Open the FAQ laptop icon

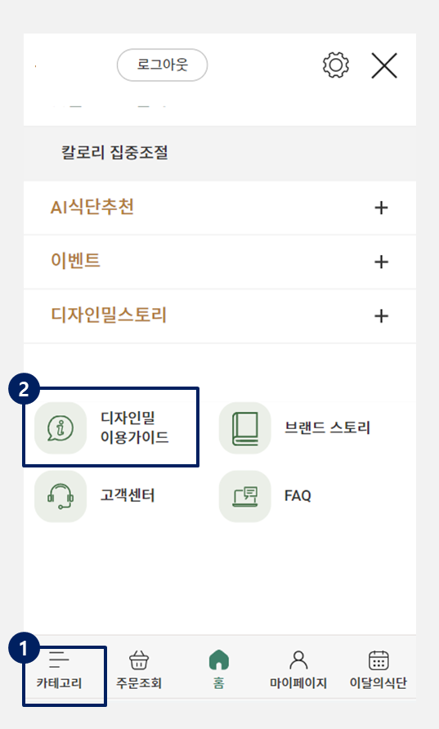pyautogui.click(x=245, y=496)
